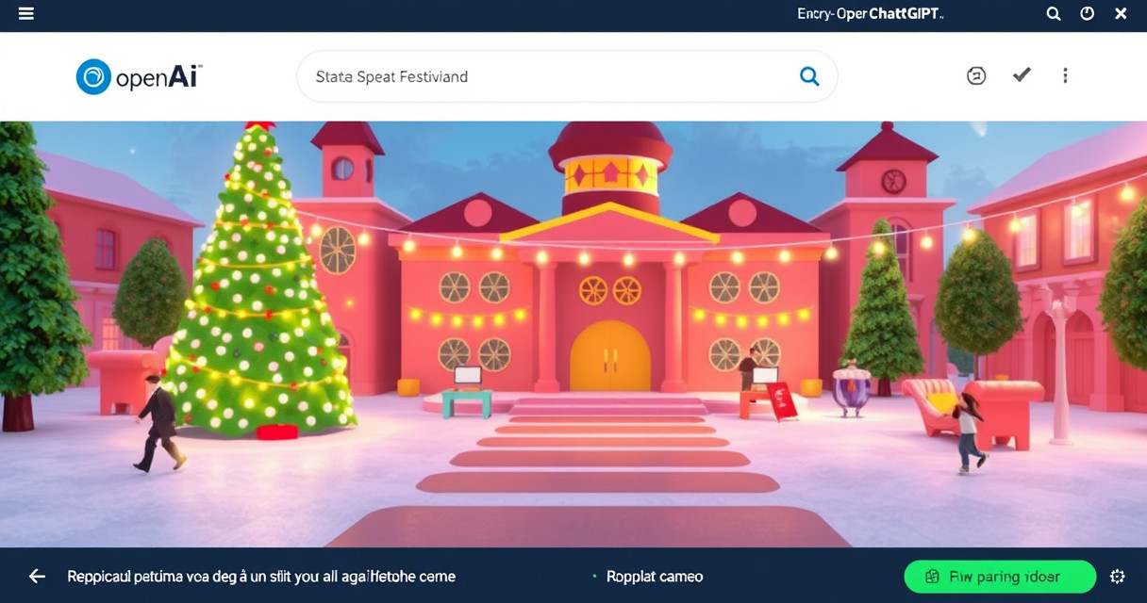Open settings gear in bottom right corner
The height and width of the screenshot is (603, 1147).
click(x=1118, y=577)
